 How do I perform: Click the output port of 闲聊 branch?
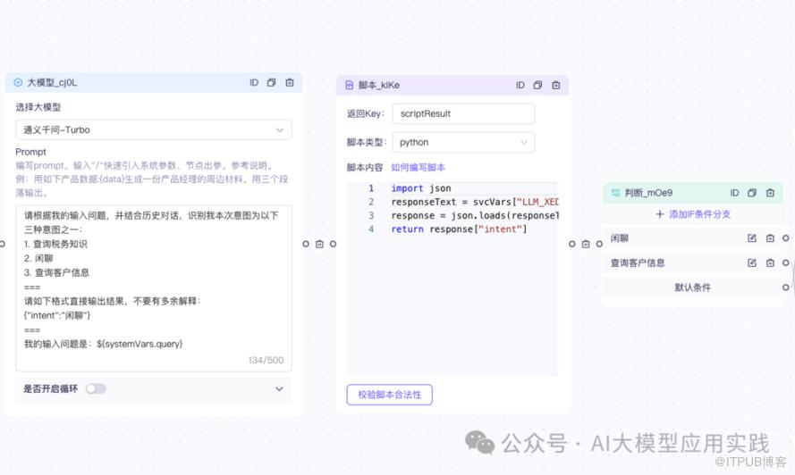click(x=785, y=238)
